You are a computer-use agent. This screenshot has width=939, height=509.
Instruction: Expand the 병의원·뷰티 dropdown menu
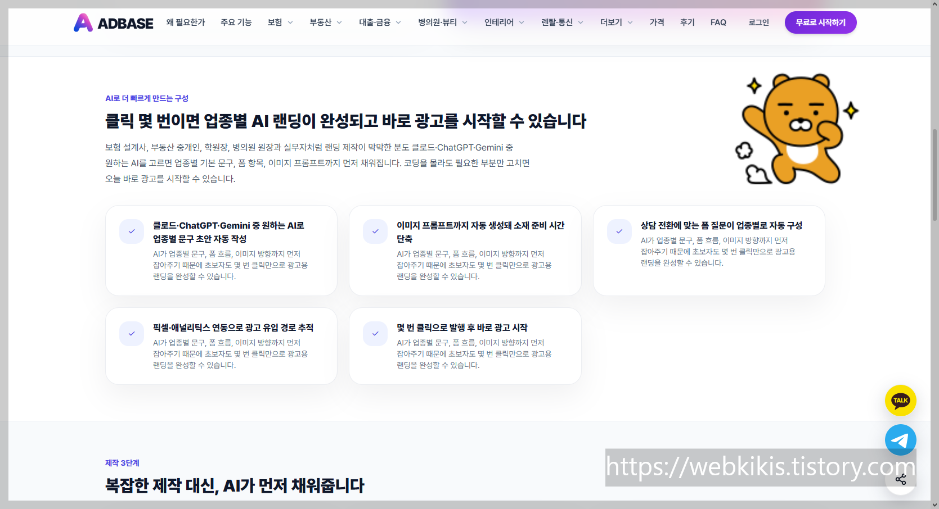[443, 22]
